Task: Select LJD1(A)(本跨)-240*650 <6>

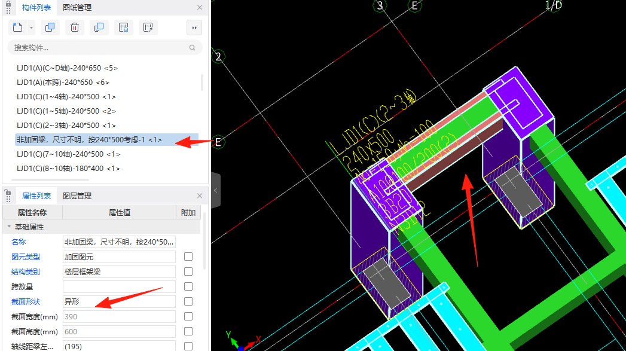Action: tap(63, 83)
